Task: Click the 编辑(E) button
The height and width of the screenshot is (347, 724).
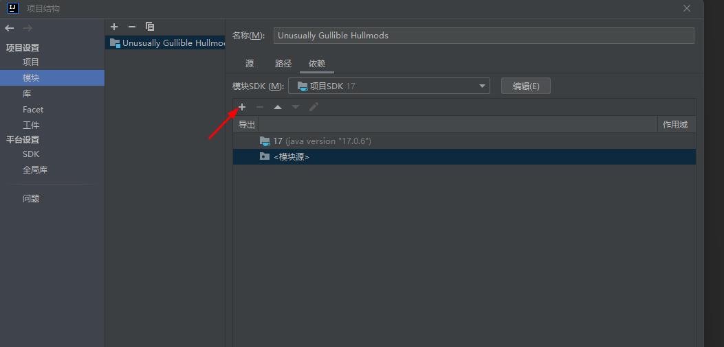Action: 526,86
